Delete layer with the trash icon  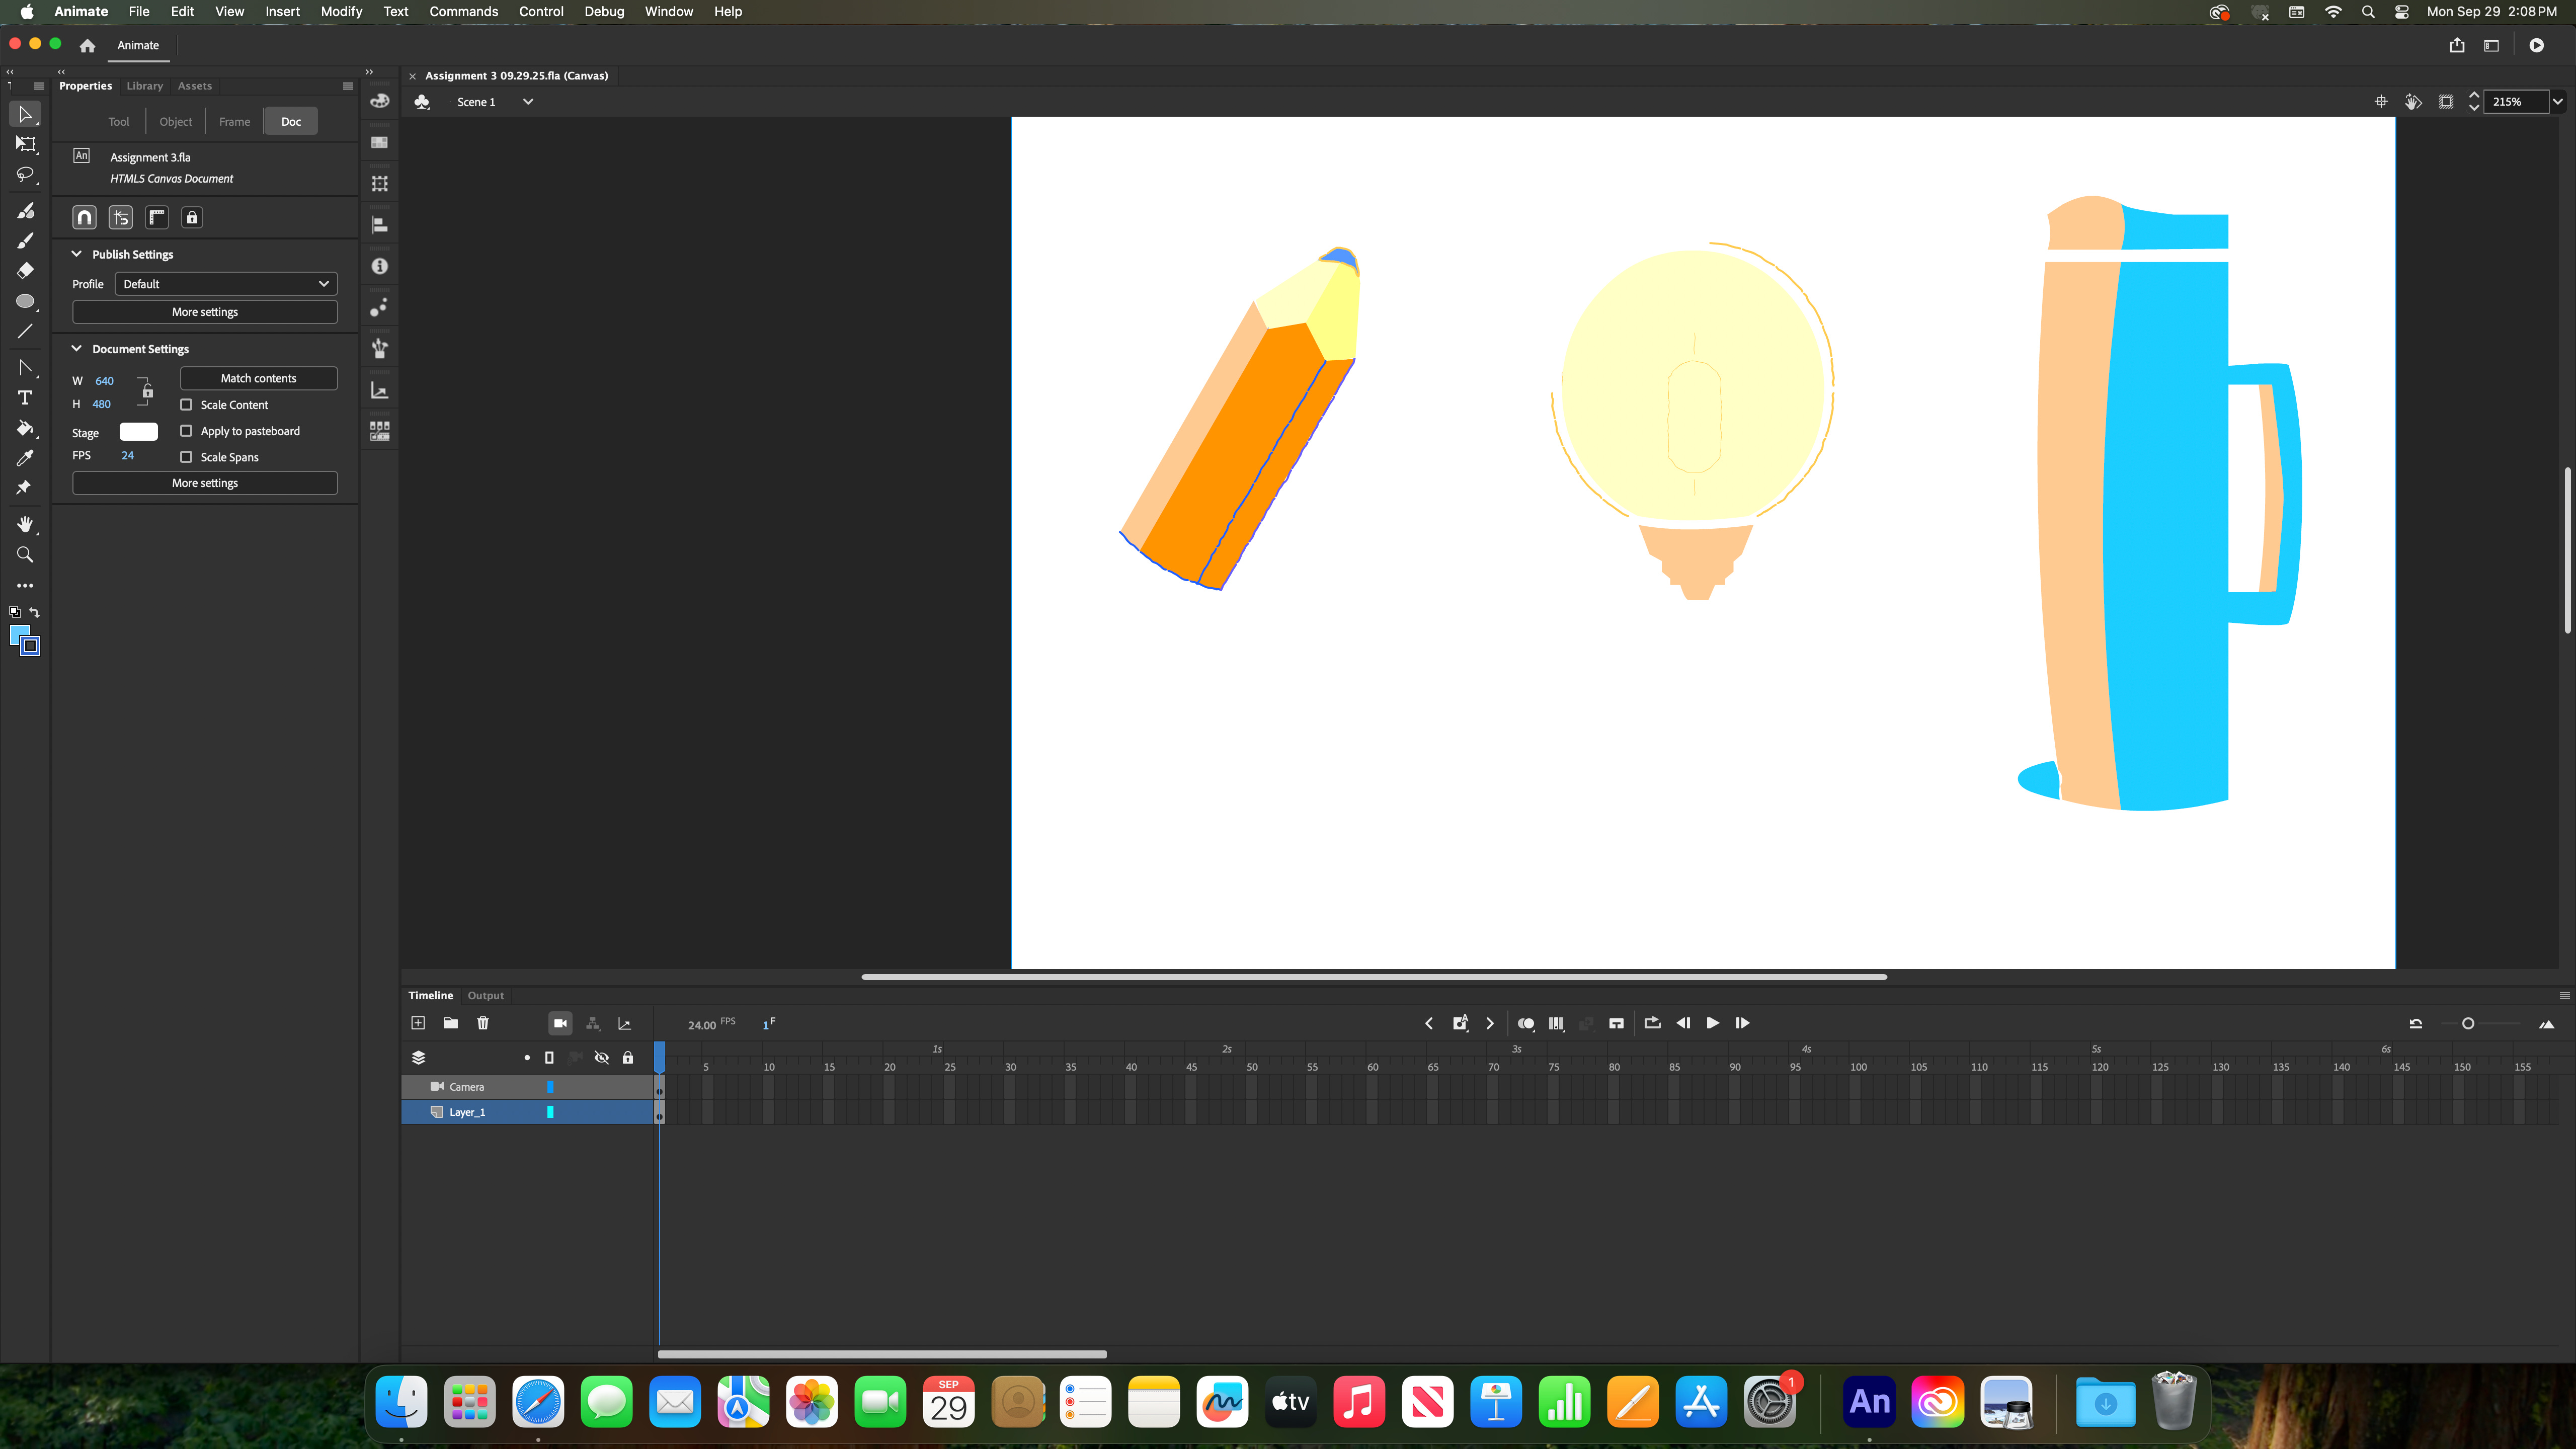click(x=483, y=1023)
